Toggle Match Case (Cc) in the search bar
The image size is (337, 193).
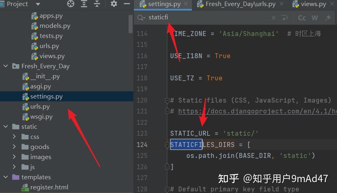(x=302, y=18)
